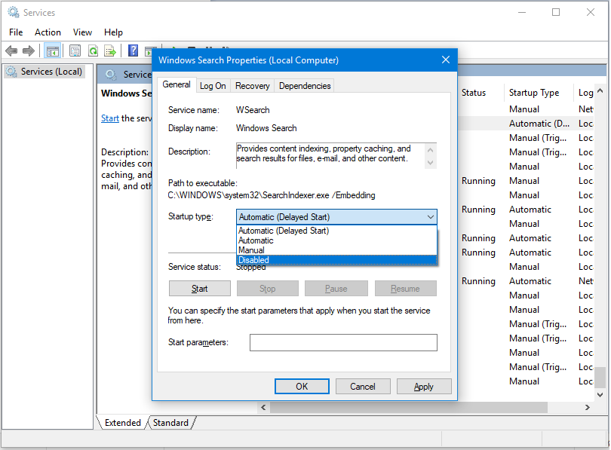
Task: Choose Automatic (Delayed Start) from dropdown list
Action: tap(336, 231)
